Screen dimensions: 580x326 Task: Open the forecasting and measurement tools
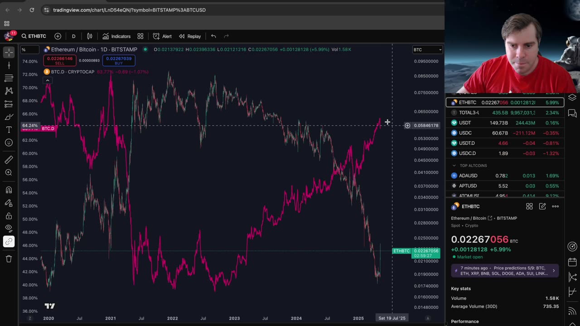[x=9, y=104]
